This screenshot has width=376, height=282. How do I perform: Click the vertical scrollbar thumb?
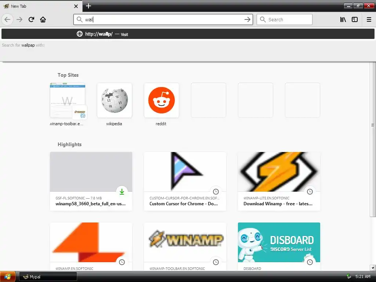373,139
